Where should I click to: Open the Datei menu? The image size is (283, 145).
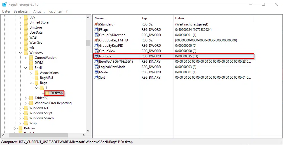point(6,11)
